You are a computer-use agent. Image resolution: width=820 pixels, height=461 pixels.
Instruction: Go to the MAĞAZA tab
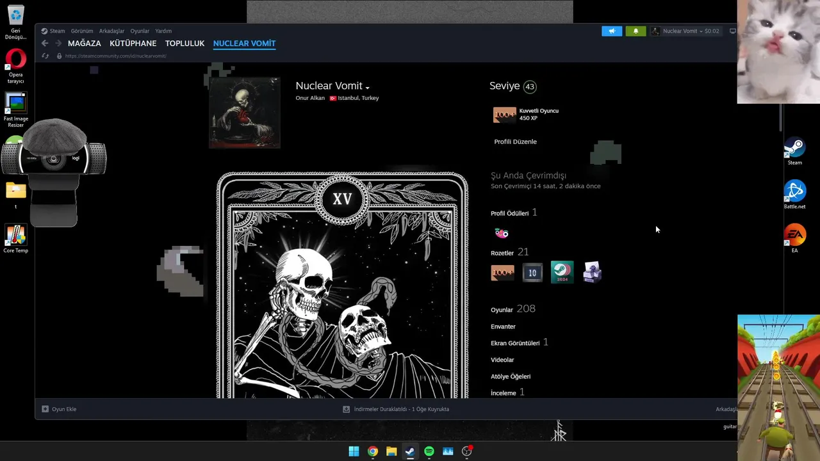pos(85,44)
